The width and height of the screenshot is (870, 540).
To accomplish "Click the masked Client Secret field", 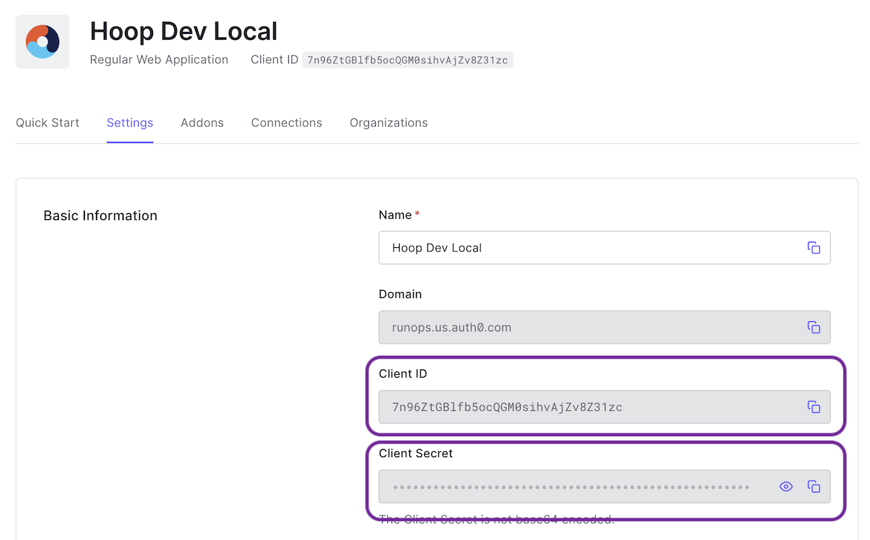I will point(571,486).
